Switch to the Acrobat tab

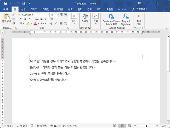click(x=122, y=9)
